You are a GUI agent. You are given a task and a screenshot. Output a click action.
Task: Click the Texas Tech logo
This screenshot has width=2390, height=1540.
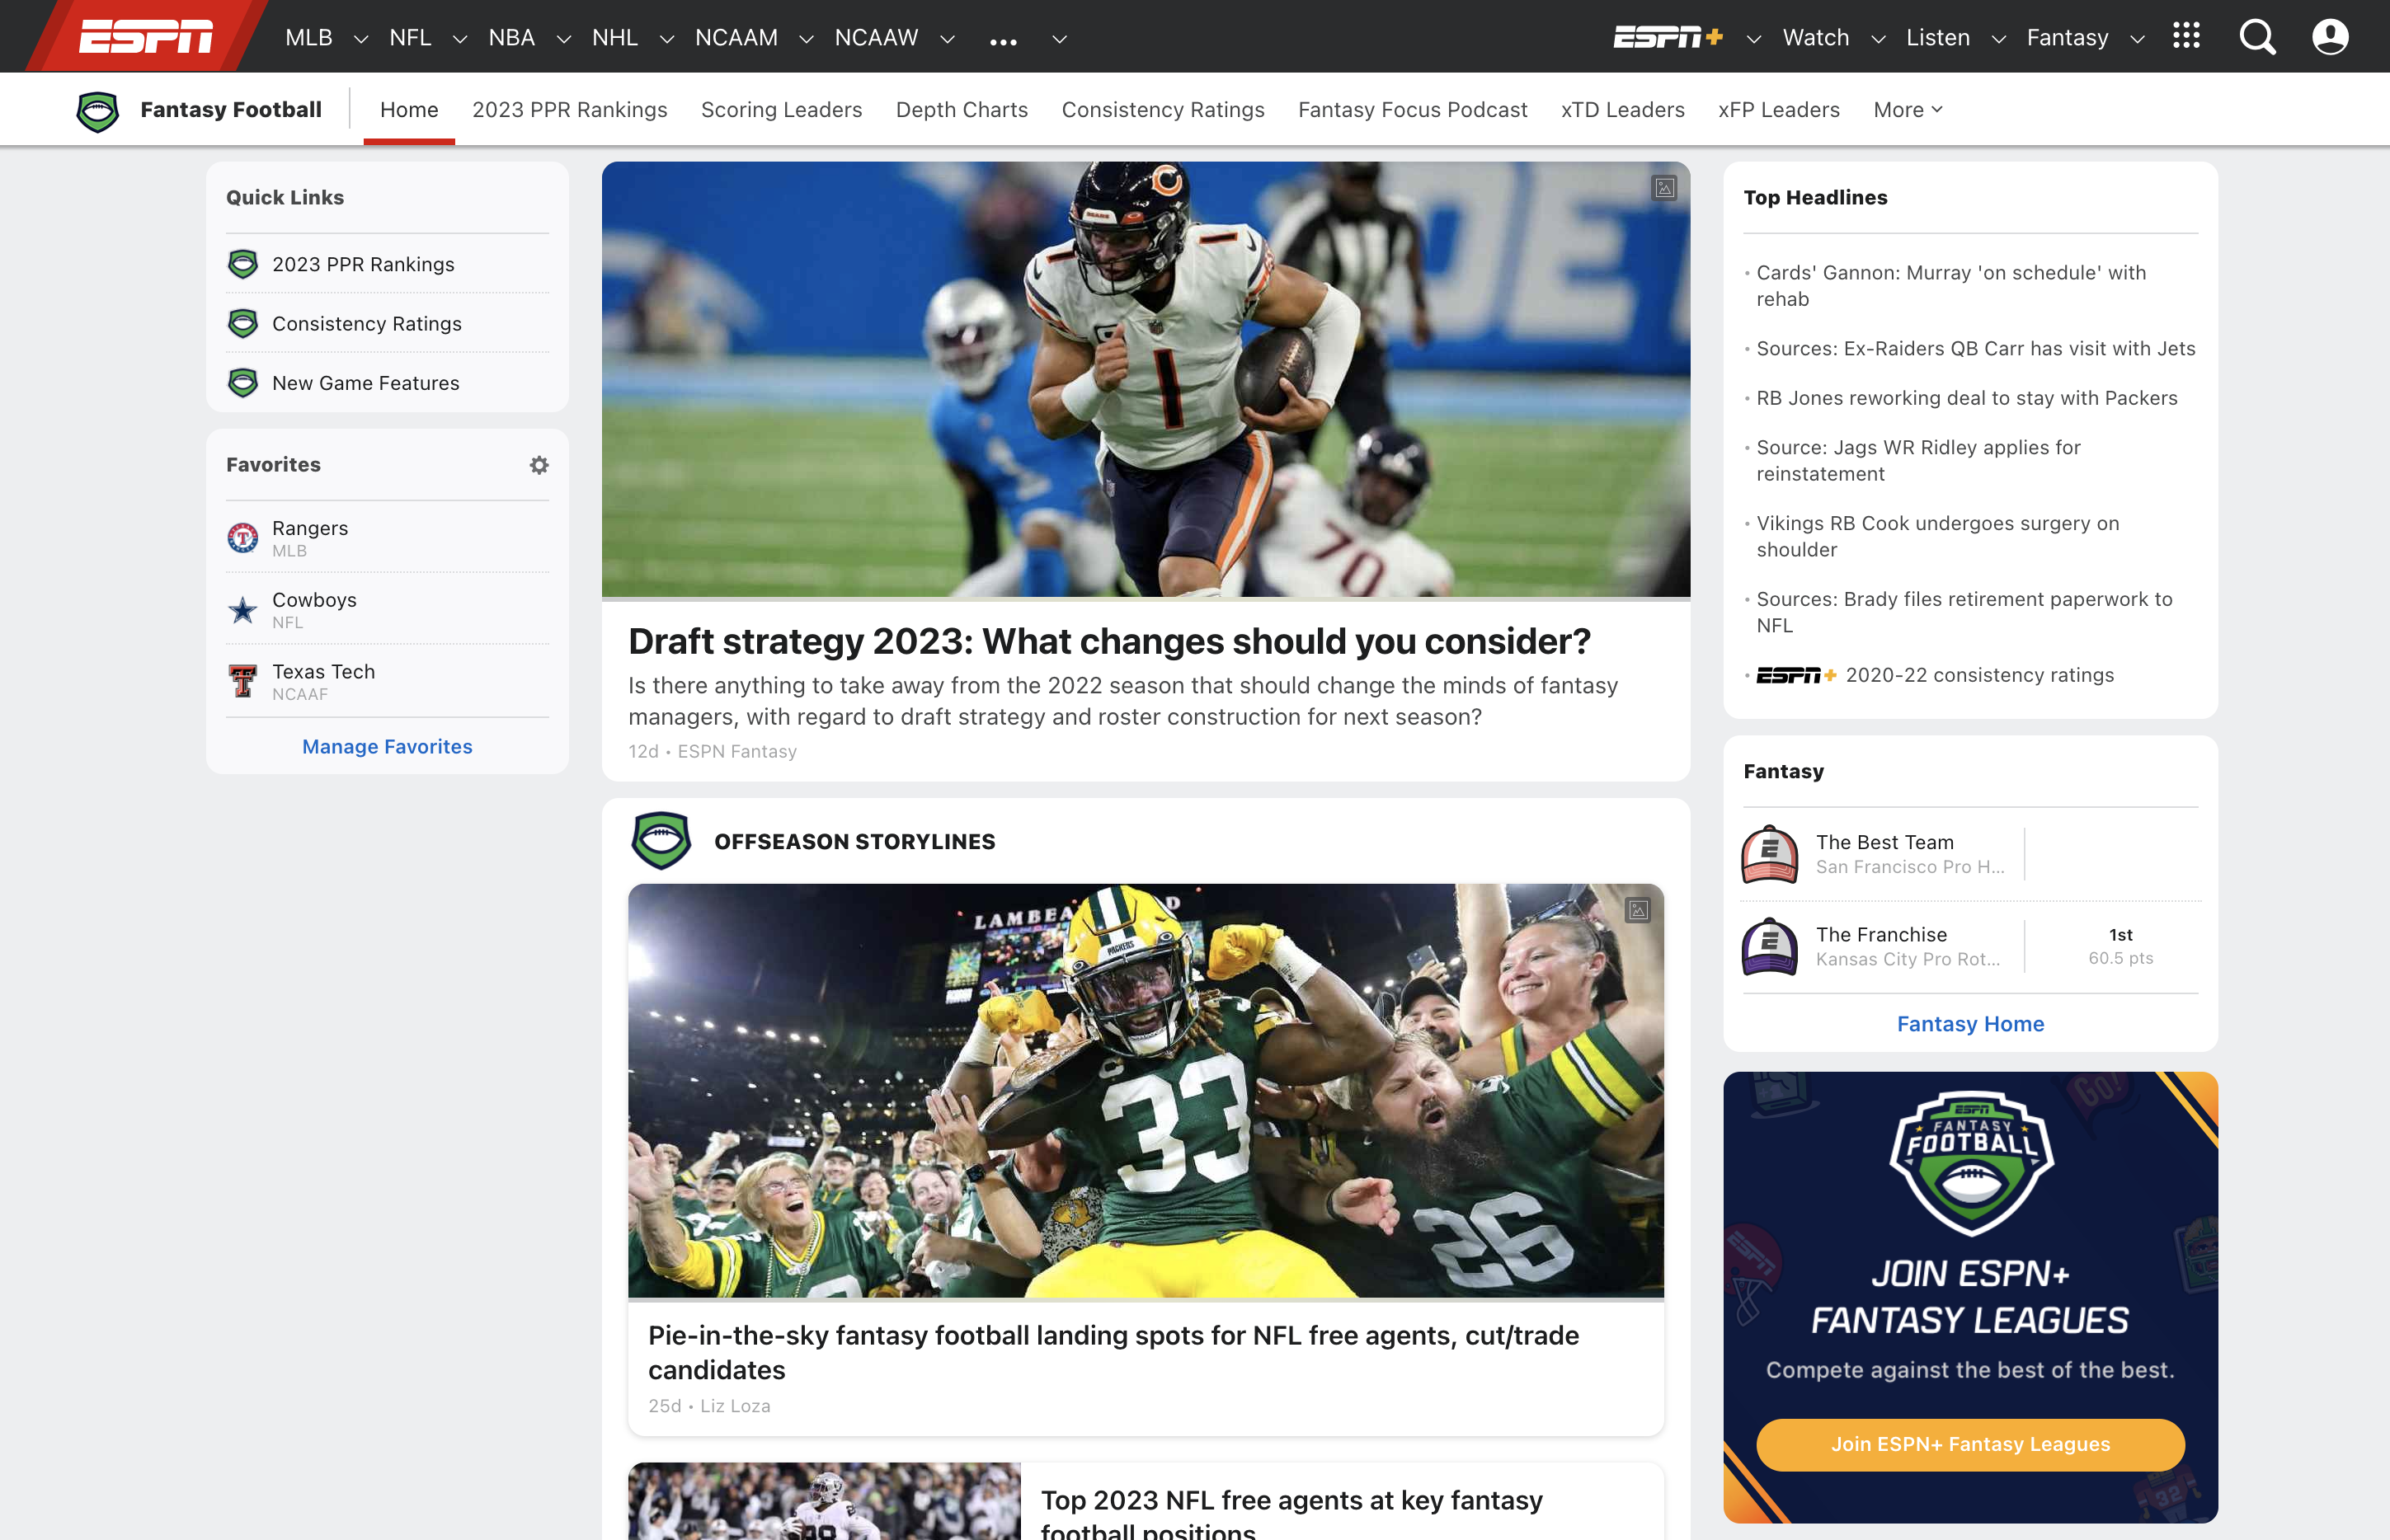[x=242, y=682]
